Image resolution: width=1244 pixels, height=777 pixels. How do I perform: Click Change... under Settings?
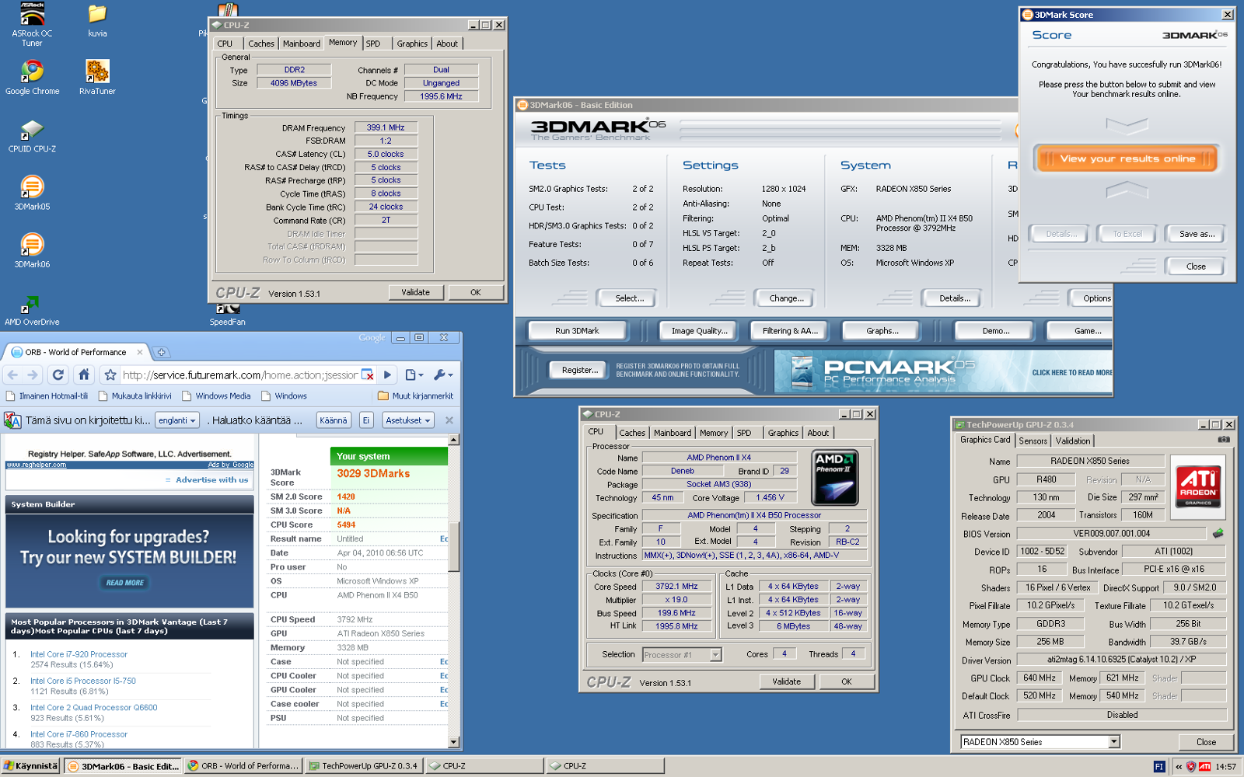coord(786,298)
